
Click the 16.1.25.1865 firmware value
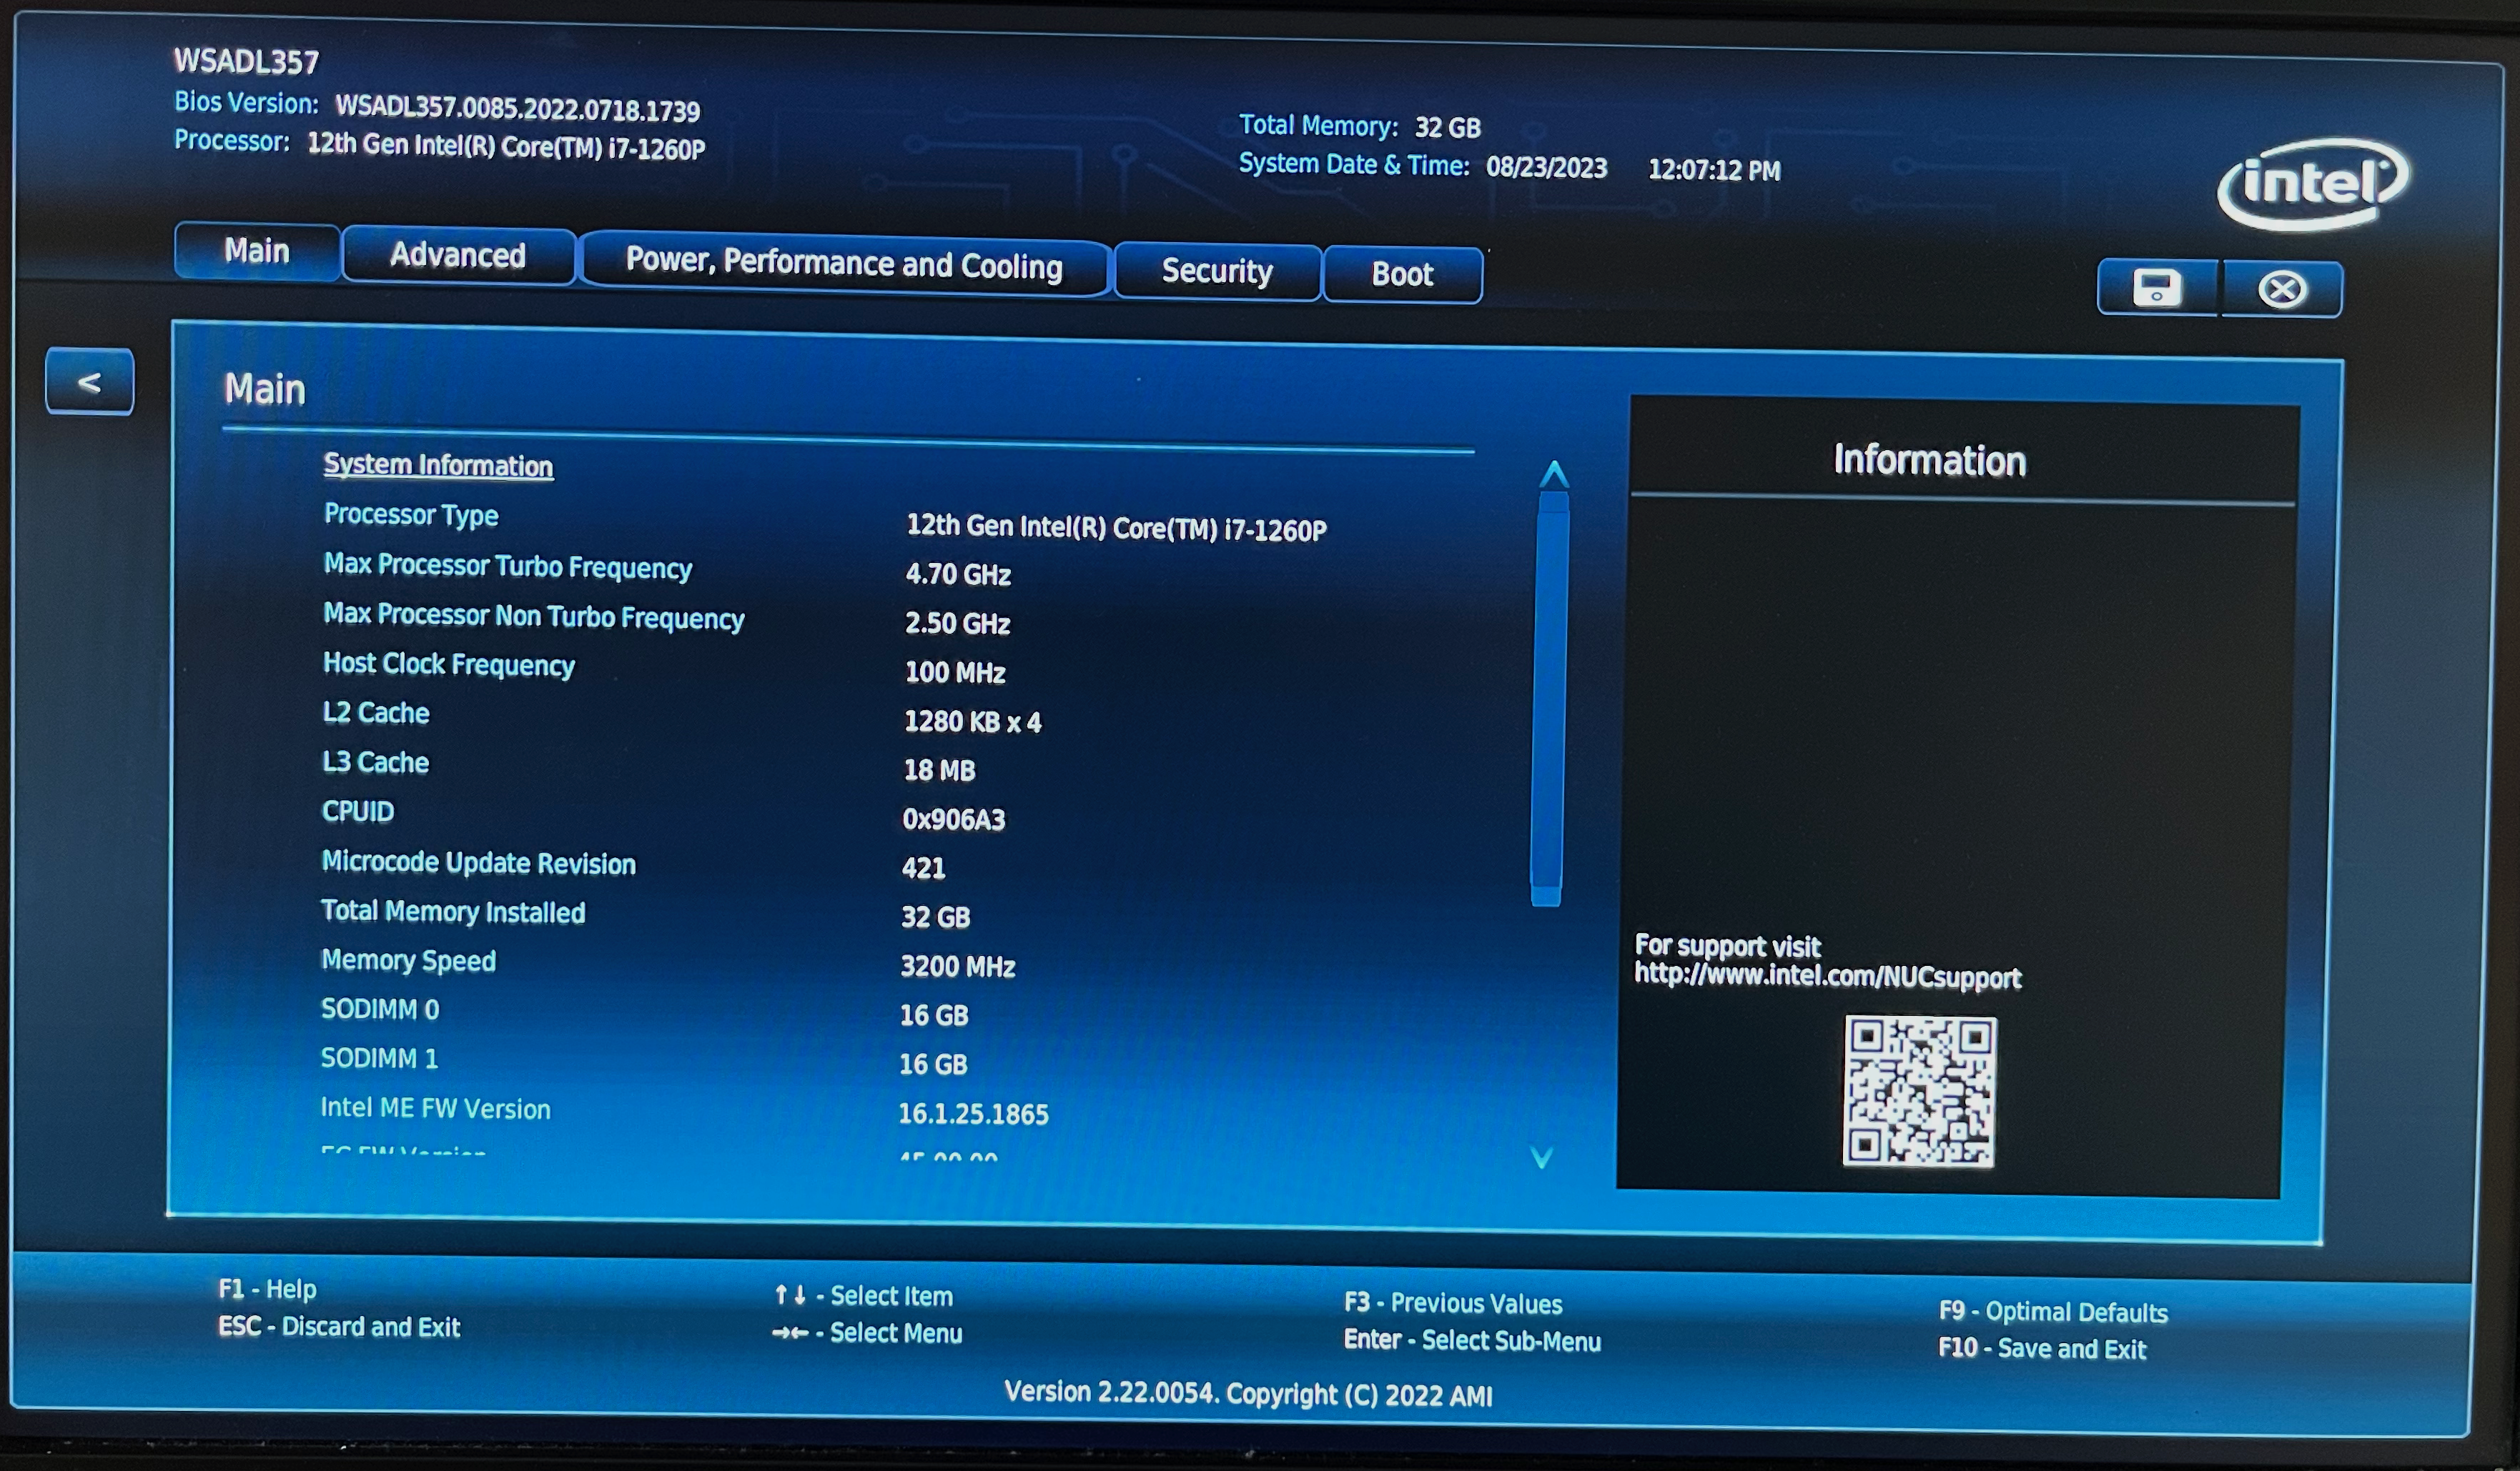[973, 1113]
